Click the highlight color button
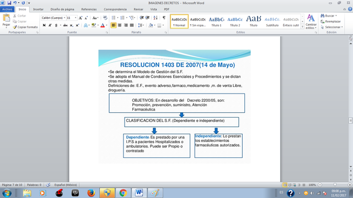Viewport: 353px width, 198px height. coord(94,25)
